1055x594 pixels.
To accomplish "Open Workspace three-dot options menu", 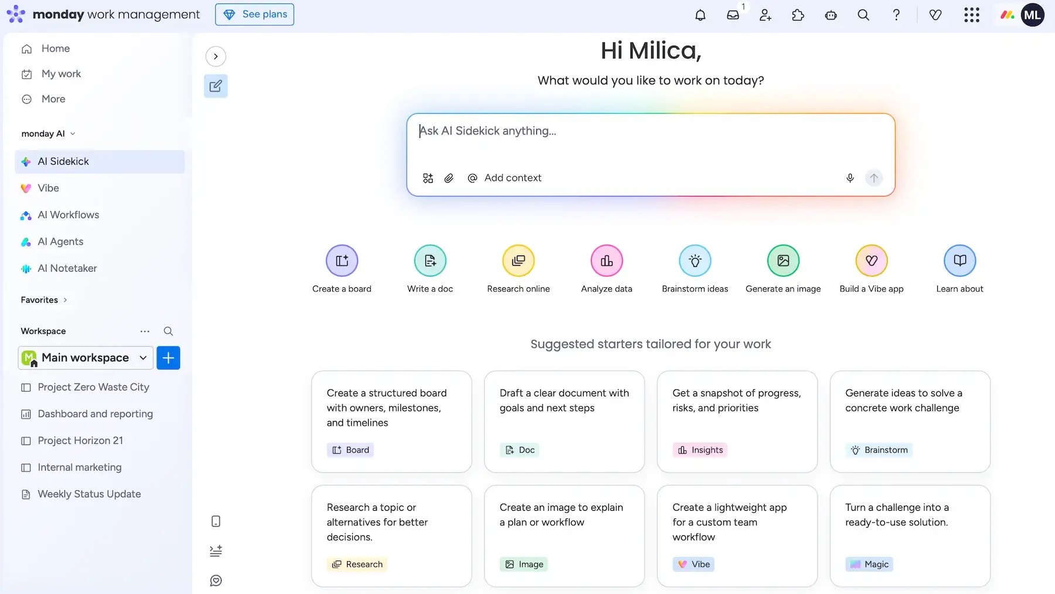I will click(145, 331).
